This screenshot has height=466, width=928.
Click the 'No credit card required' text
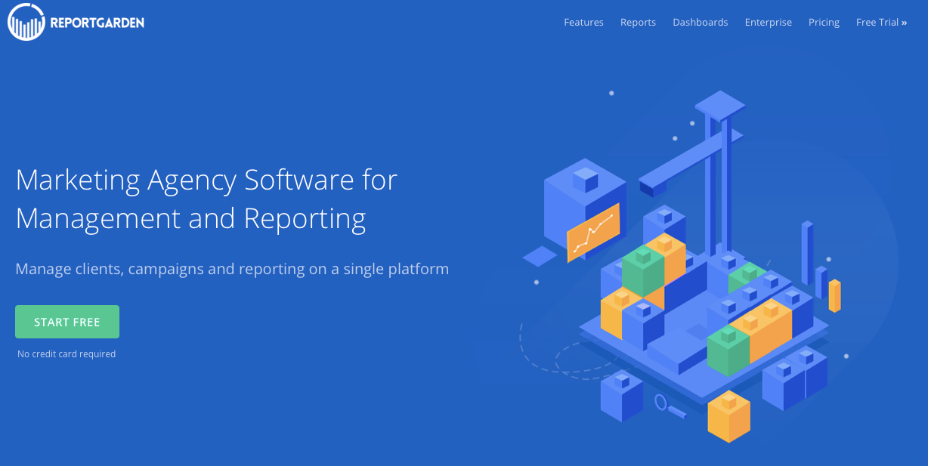click(67, 354)
